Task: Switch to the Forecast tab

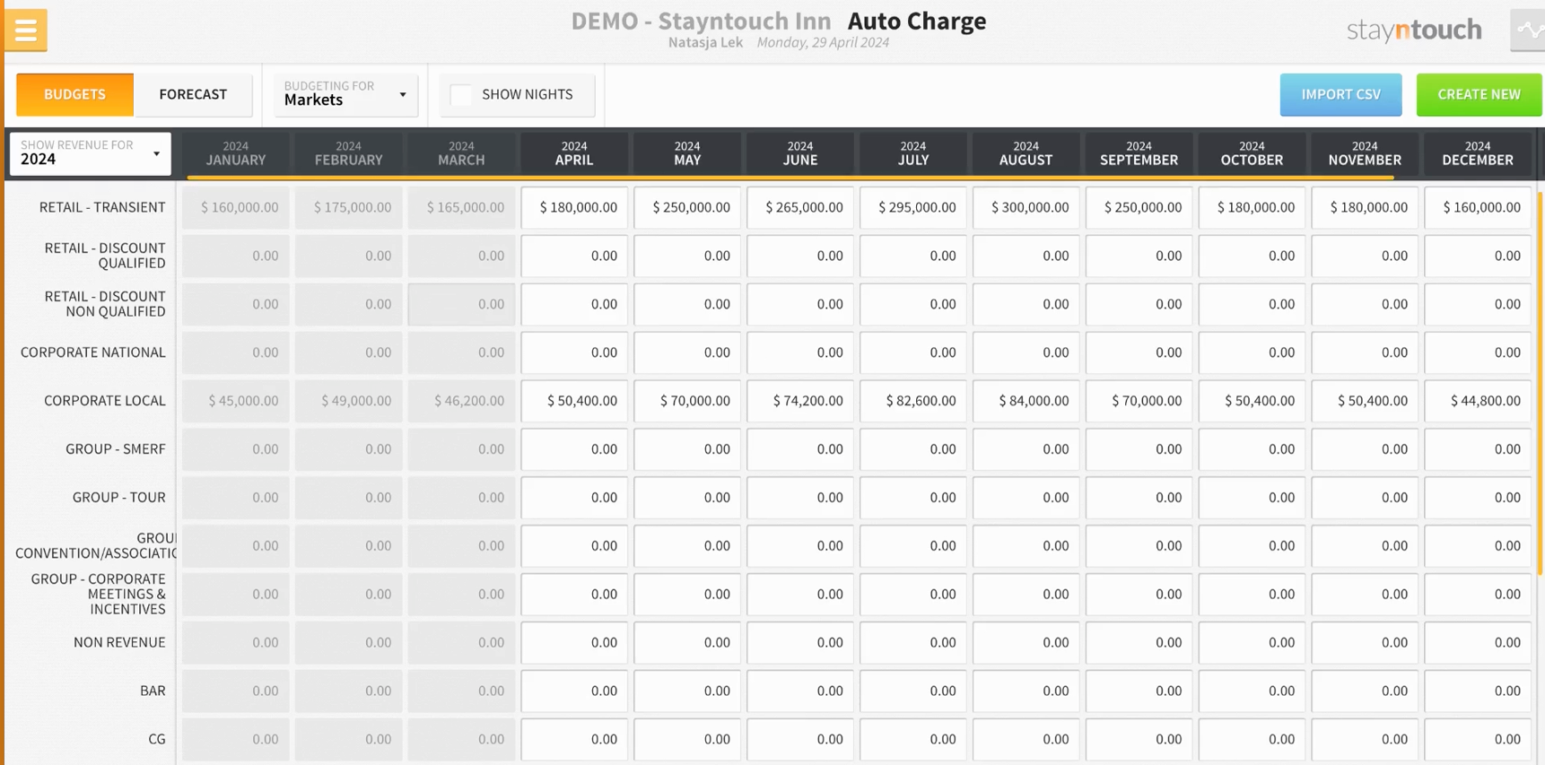Action: coord(193,94)
